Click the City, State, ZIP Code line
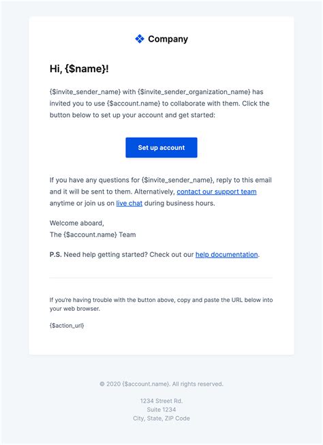 (x=161, y=418)
